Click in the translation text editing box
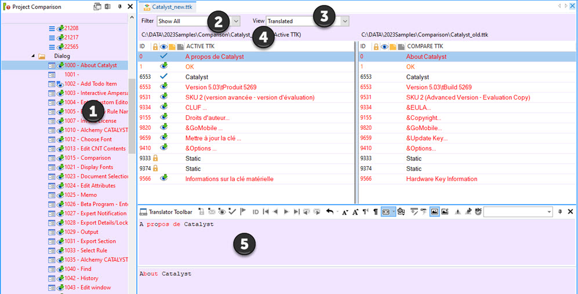This screenshot has height=294, width=578. [348, 243]
